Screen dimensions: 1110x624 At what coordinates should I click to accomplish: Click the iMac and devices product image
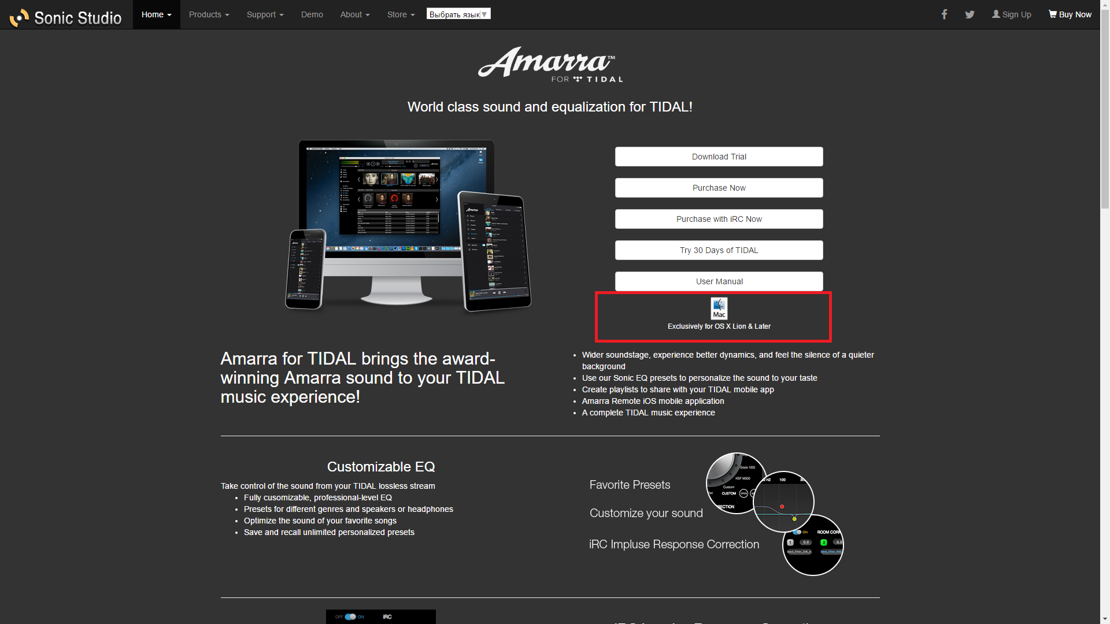408,226
